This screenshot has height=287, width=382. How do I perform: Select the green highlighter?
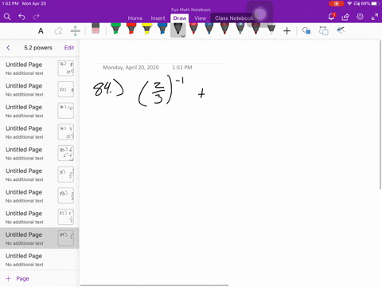click(x=115, y=29)
